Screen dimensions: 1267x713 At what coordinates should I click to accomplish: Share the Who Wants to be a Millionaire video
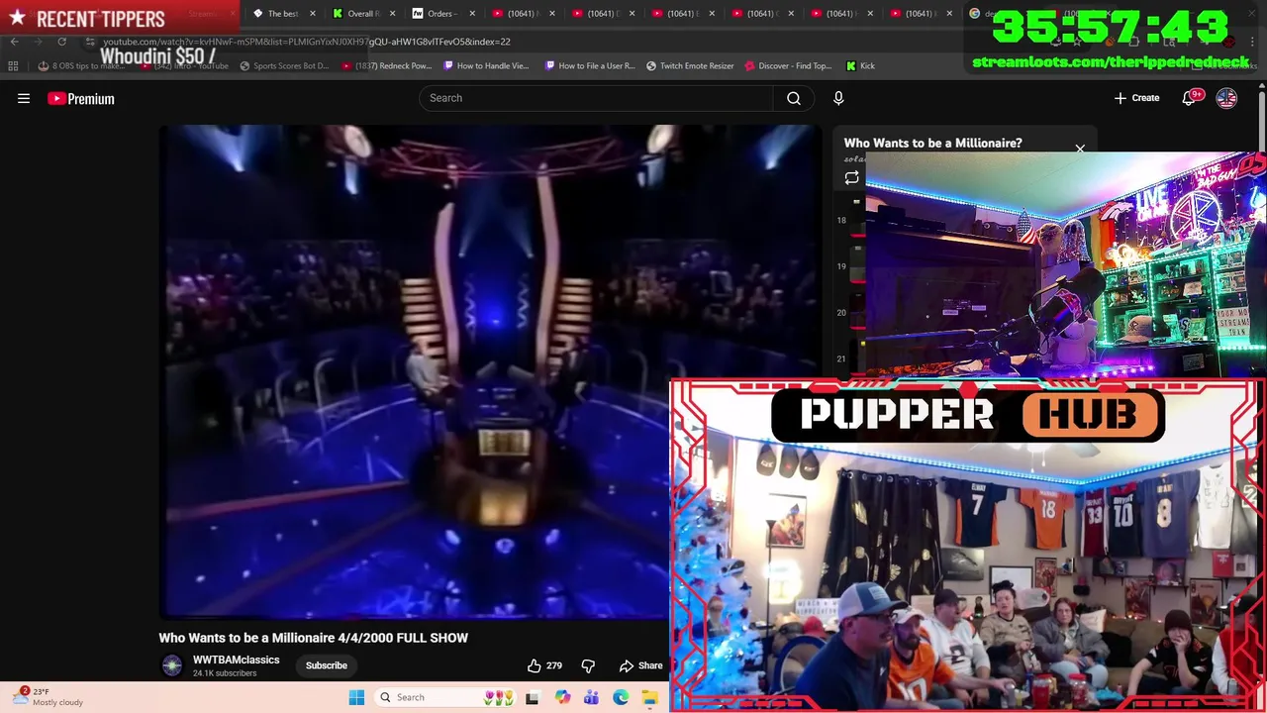coord(640,665)
